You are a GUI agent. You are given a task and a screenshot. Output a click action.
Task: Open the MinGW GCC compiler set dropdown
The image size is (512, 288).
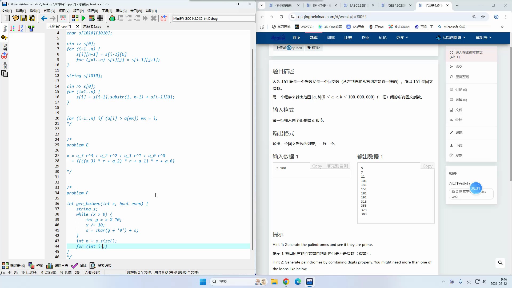tap(213, 18)
